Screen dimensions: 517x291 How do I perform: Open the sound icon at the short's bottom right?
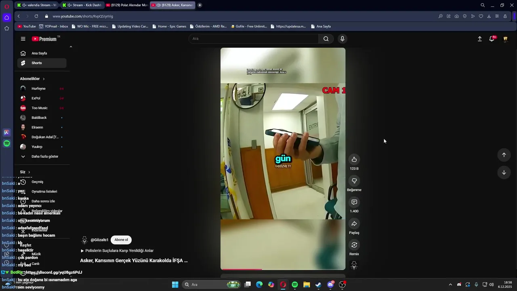pyautogui.click(x=354, y=265)
